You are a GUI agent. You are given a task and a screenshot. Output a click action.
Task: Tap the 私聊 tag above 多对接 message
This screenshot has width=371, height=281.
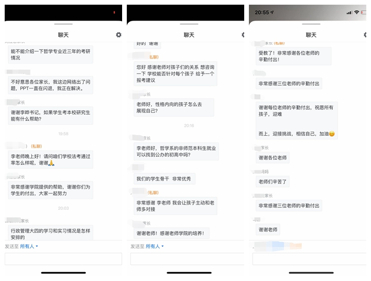(153, 193)
